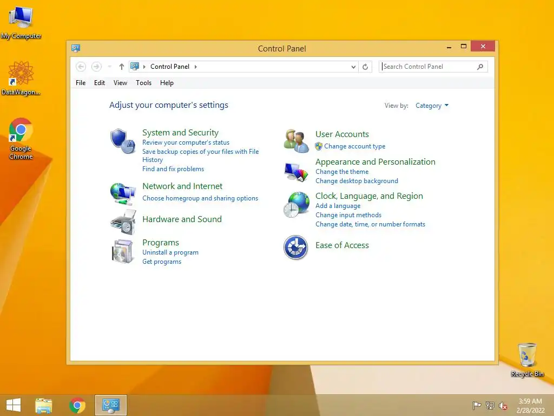Click Save backup copies with File History
The image size is (554, 416).
click(200, 155)
